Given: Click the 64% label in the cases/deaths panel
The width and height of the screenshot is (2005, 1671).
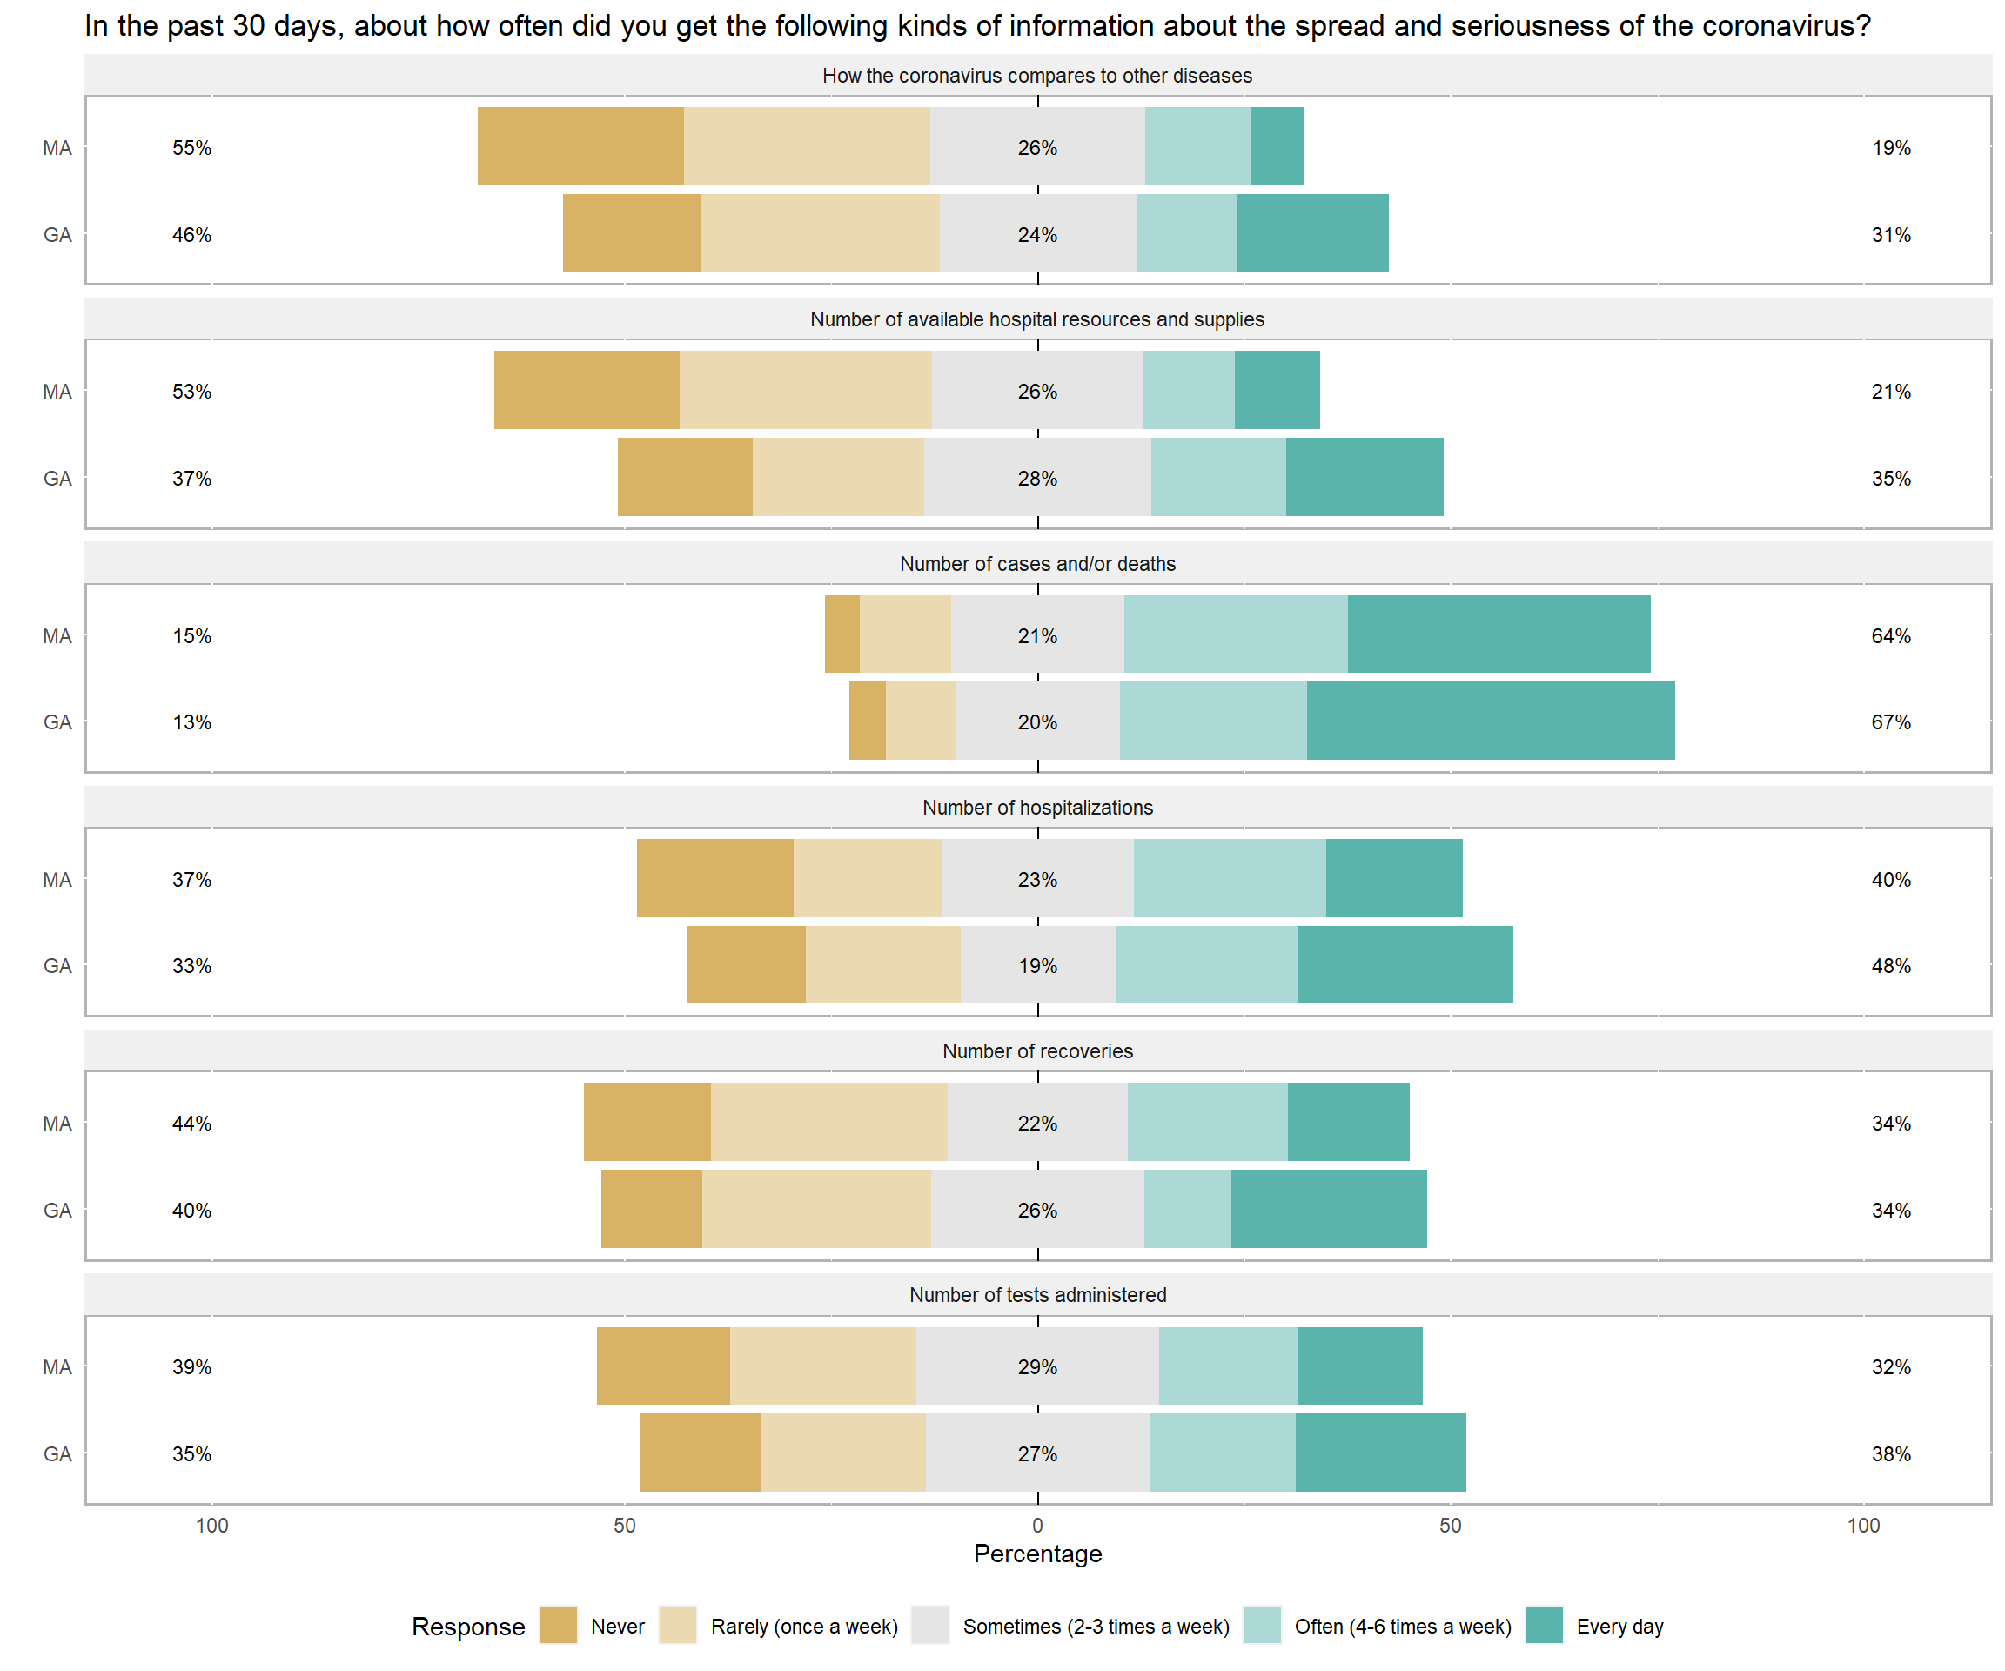Looking at the screenshot, I should (1890, 636).
